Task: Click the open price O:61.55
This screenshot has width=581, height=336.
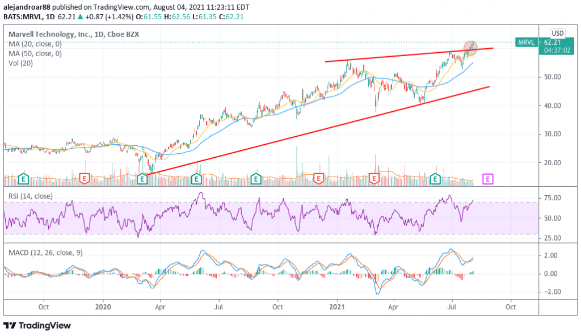Action: (x=149, y=16)
